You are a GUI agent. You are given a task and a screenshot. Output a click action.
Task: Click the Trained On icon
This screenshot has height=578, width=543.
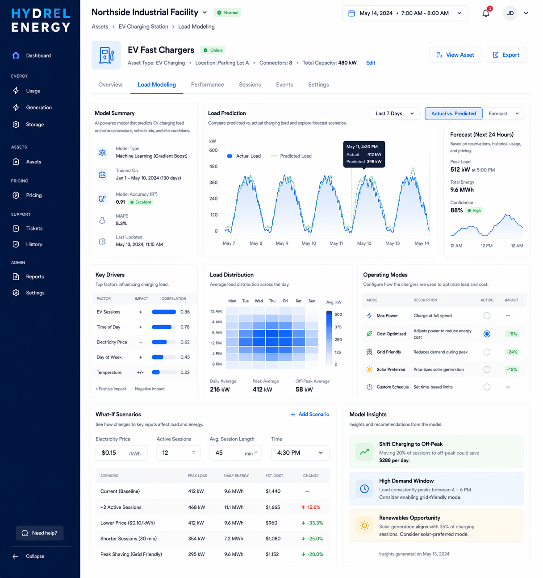tap(102, 175)
